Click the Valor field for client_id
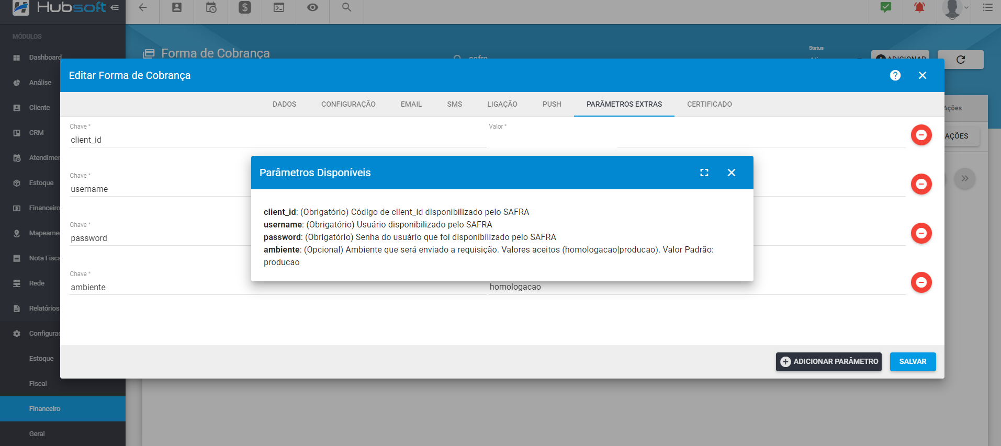 coord(697,140)
